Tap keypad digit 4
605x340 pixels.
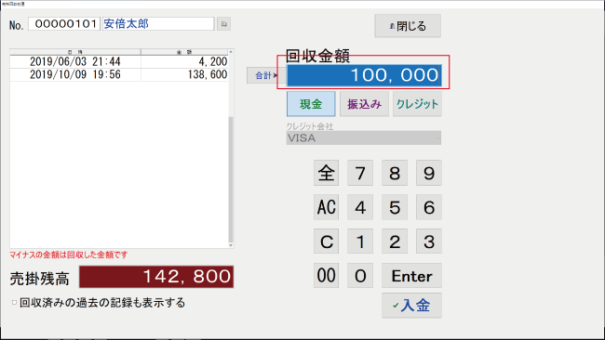[x=360, y=207]
